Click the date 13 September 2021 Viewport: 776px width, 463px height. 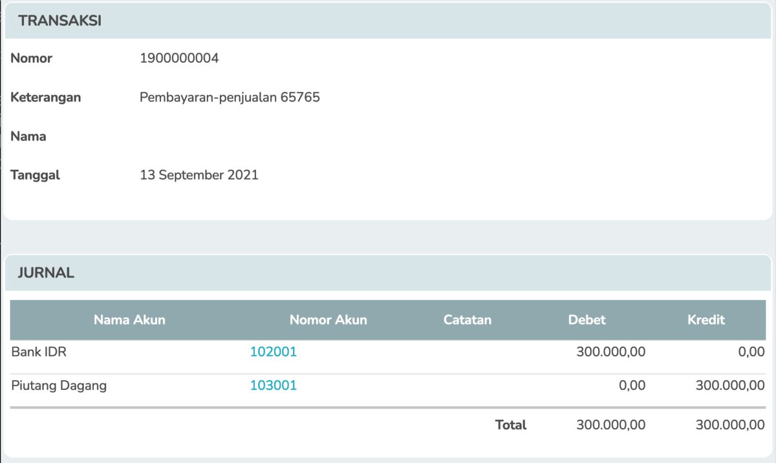click(x=199, y=175)
